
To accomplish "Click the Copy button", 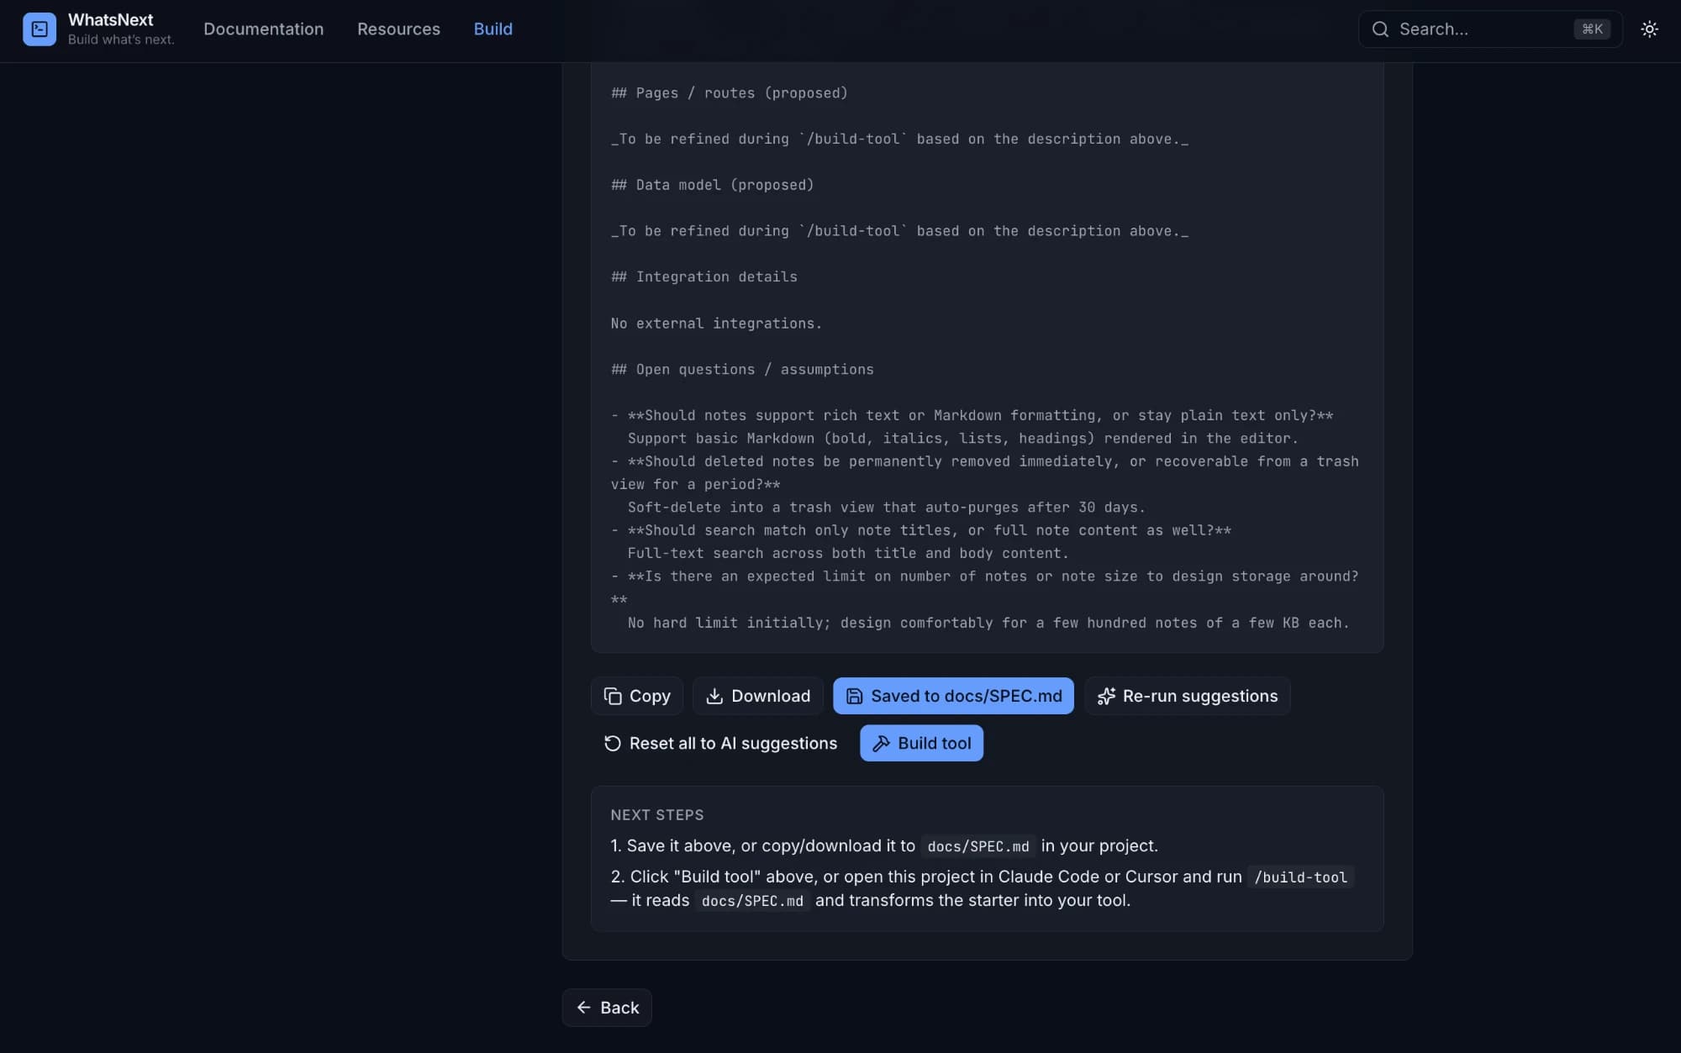I will [x=637, y=696].
